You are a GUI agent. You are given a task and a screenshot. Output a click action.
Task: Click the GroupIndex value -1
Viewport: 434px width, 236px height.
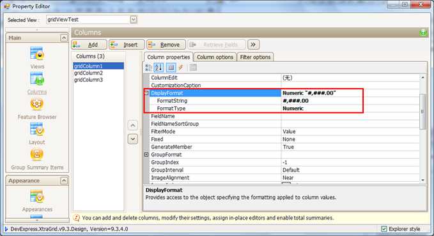click(x=285, y=162)
